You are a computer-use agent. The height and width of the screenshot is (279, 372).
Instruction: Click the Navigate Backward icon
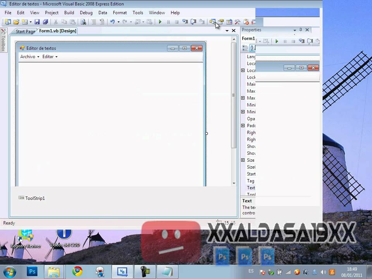(137, 22)
